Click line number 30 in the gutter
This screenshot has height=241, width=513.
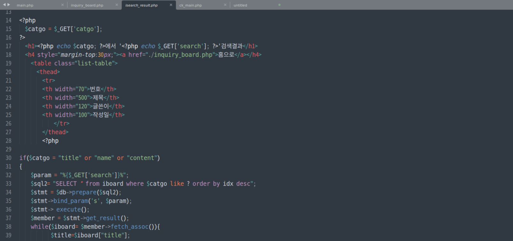click(9, 158)
